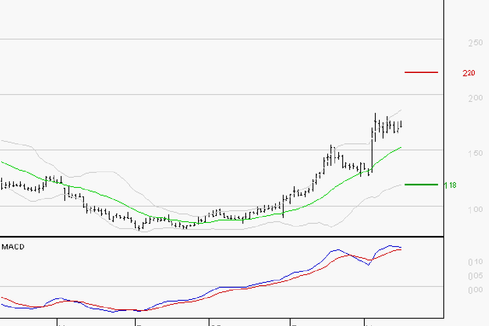Click the 150 price axis label
489x326 pixels.
475,153
